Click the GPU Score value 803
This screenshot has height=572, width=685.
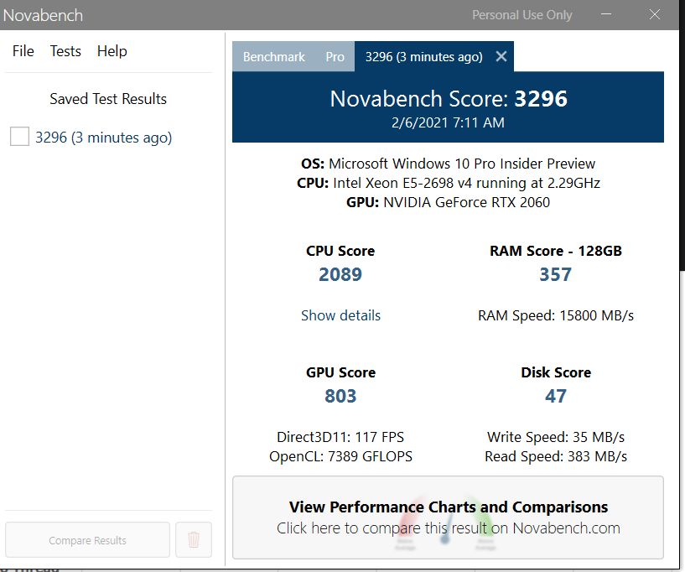tap(340, 396)
